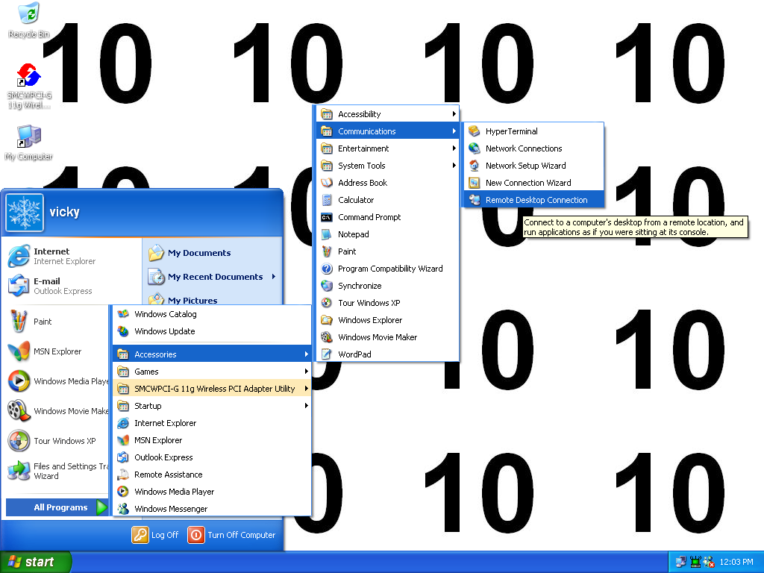Open HyperTerminal from Communications
Screen dimensions: 764x573
534,131
